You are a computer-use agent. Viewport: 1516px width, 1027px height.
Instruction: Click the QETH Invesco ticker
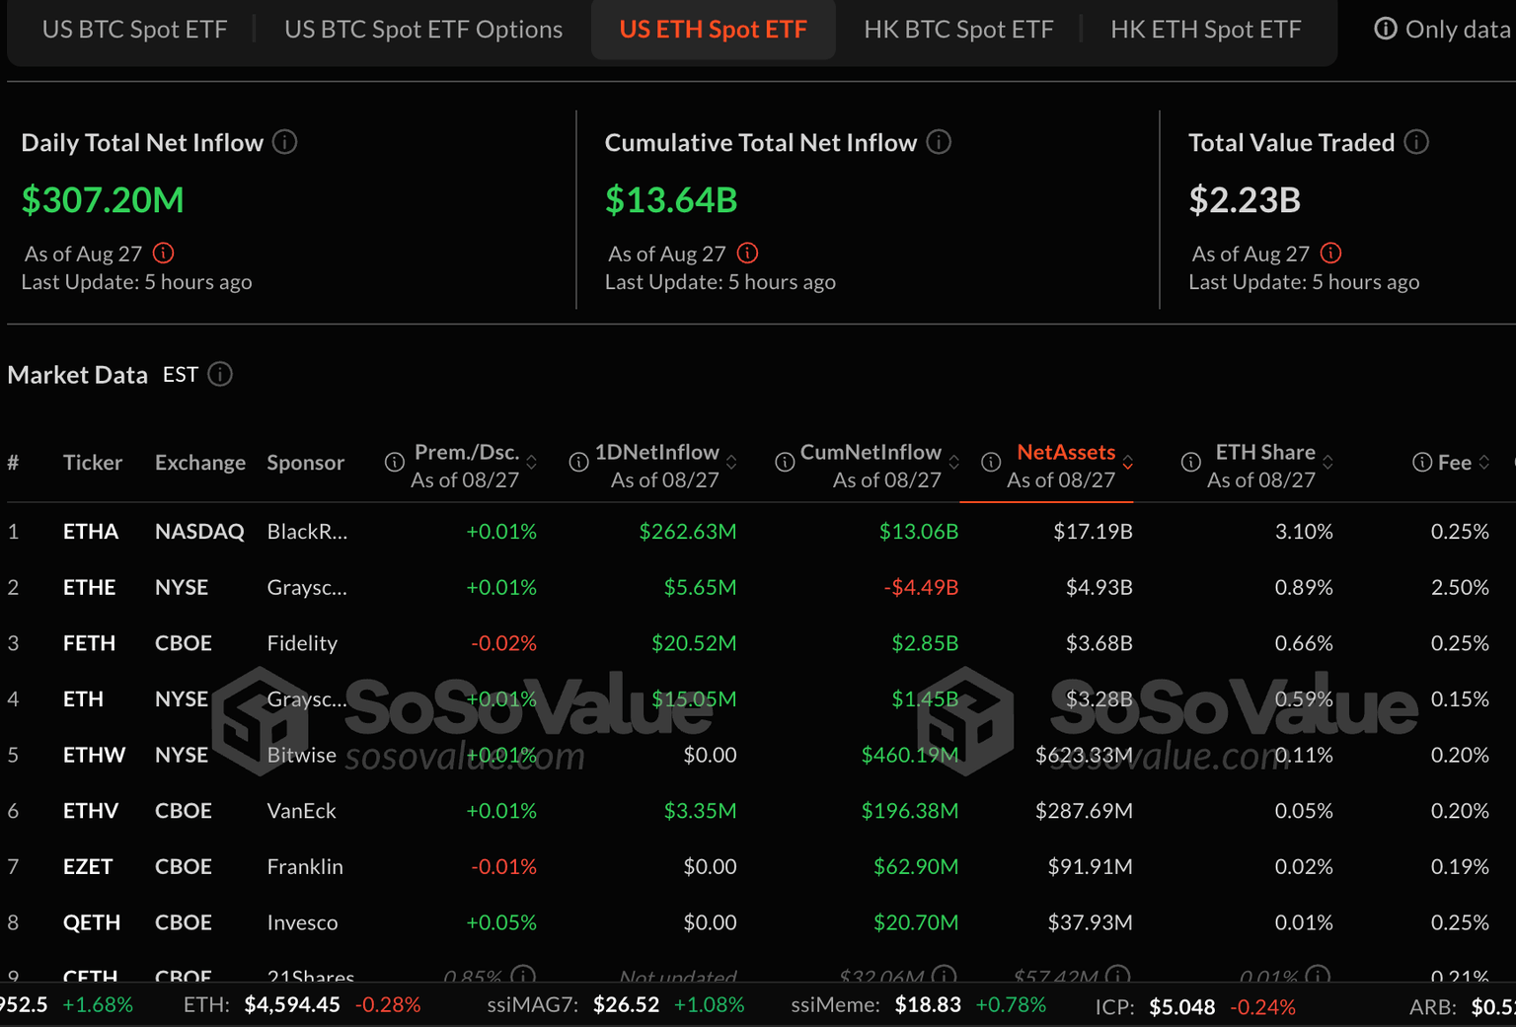tap(92, 922)
